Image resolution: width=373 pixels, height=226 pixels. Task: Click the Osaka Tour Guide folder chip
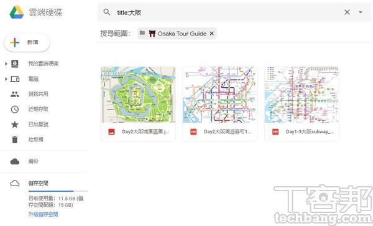pyautogui.click(x=177, y=34)
